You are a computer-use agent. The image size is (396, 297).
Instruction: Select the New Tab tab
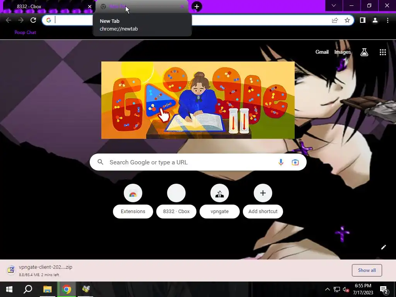(142, 7)
